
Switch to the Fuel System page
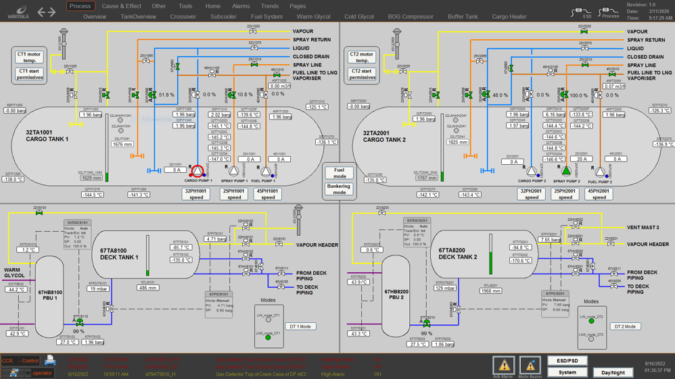click(x=267, y=17)
